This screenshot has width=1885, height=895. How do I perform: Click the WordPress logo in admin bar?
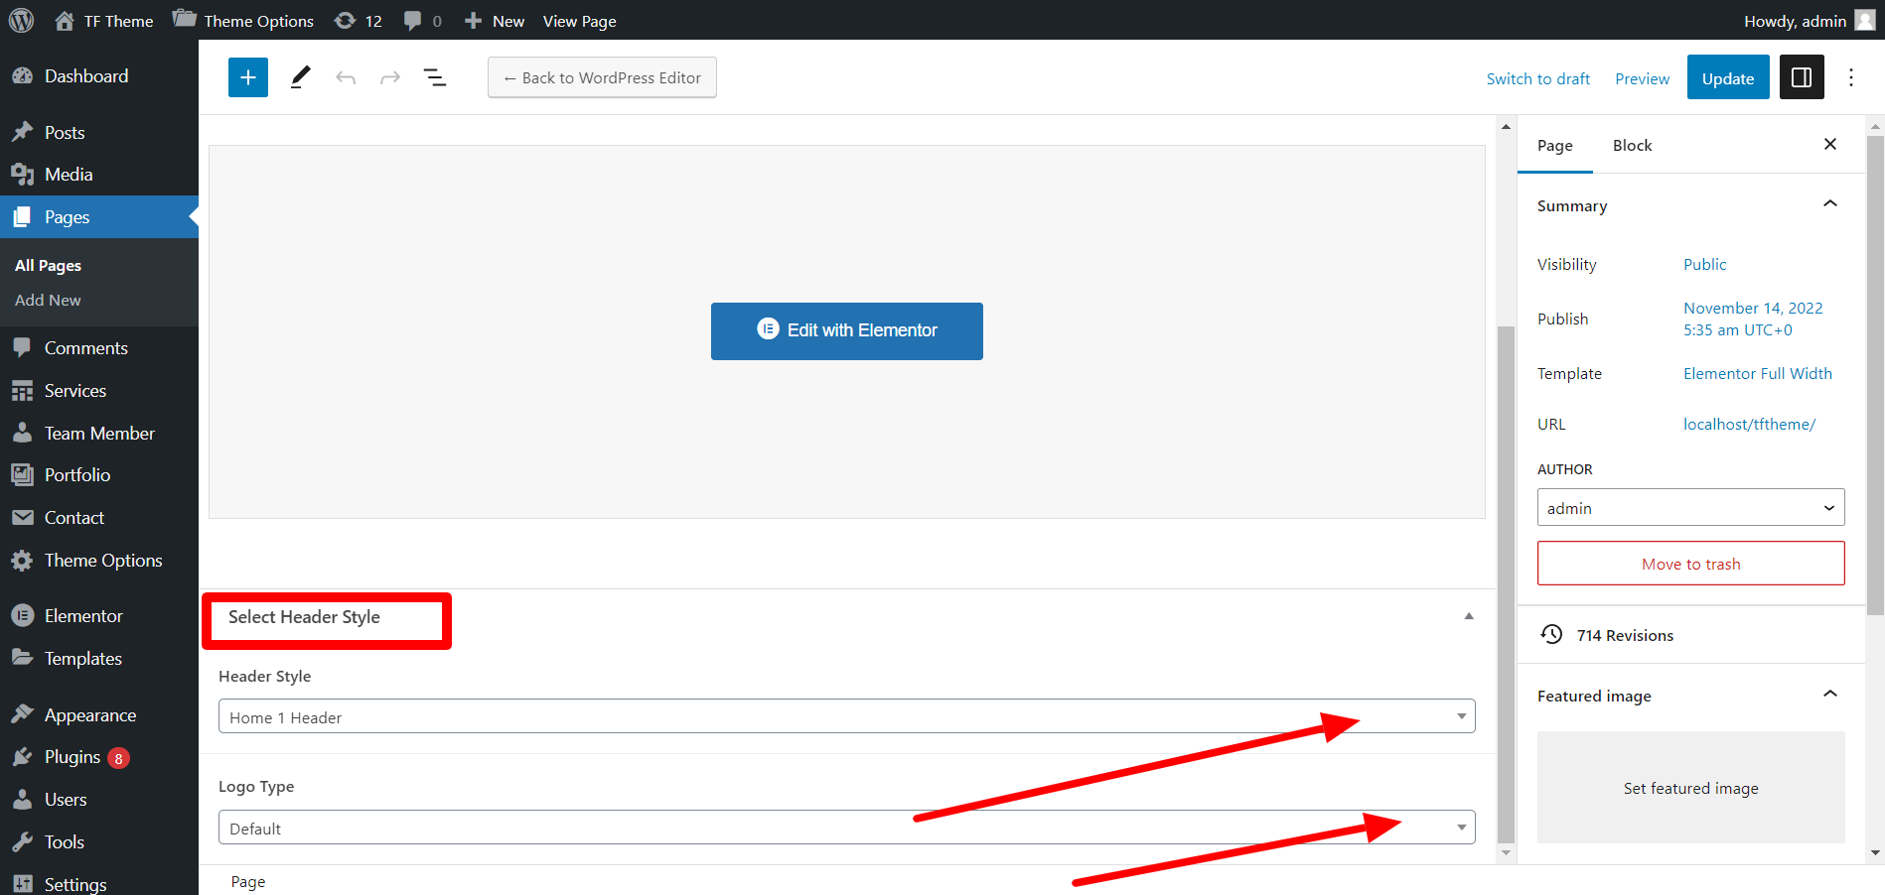(21, 21)
